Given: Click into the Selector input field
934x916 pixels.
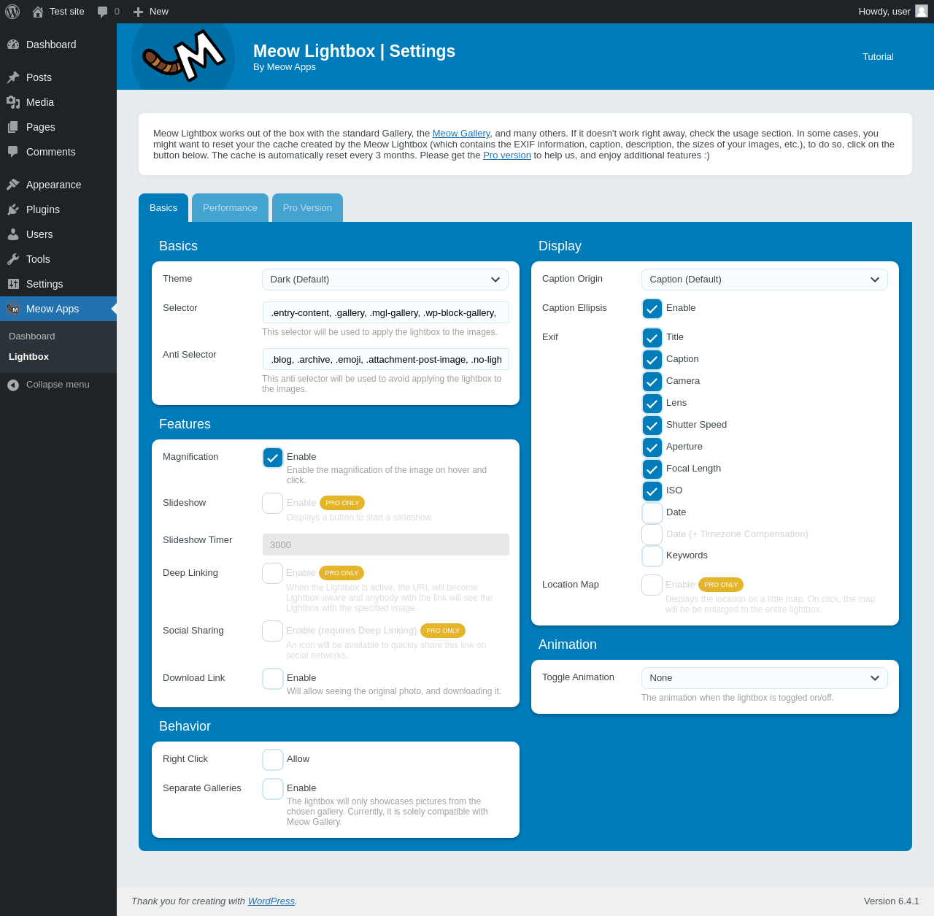Looking at the screenshot, I should (x=386, y=312).
